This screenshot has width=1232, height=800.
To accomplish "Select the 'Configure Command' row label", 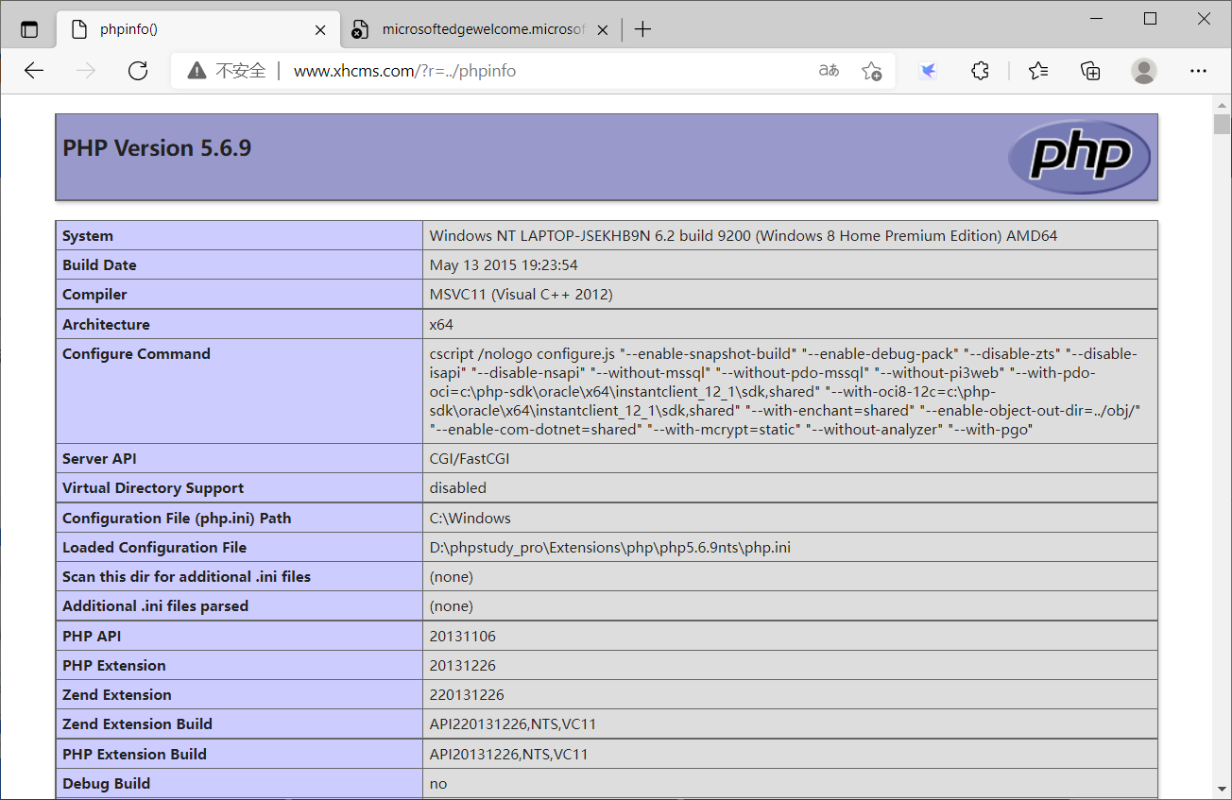I will [136, 353].
